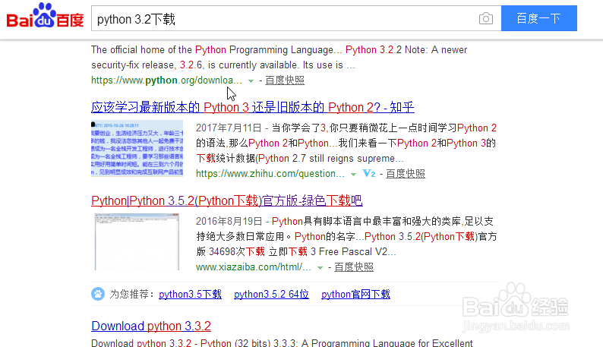
Task: Expand dropdown arrow next to zhihu.com URL
Action: click(353, 175)
